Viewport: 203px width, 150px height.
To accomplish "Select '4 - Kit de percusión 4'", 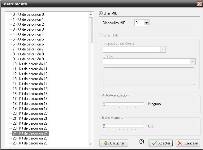I will pos(28,34).
